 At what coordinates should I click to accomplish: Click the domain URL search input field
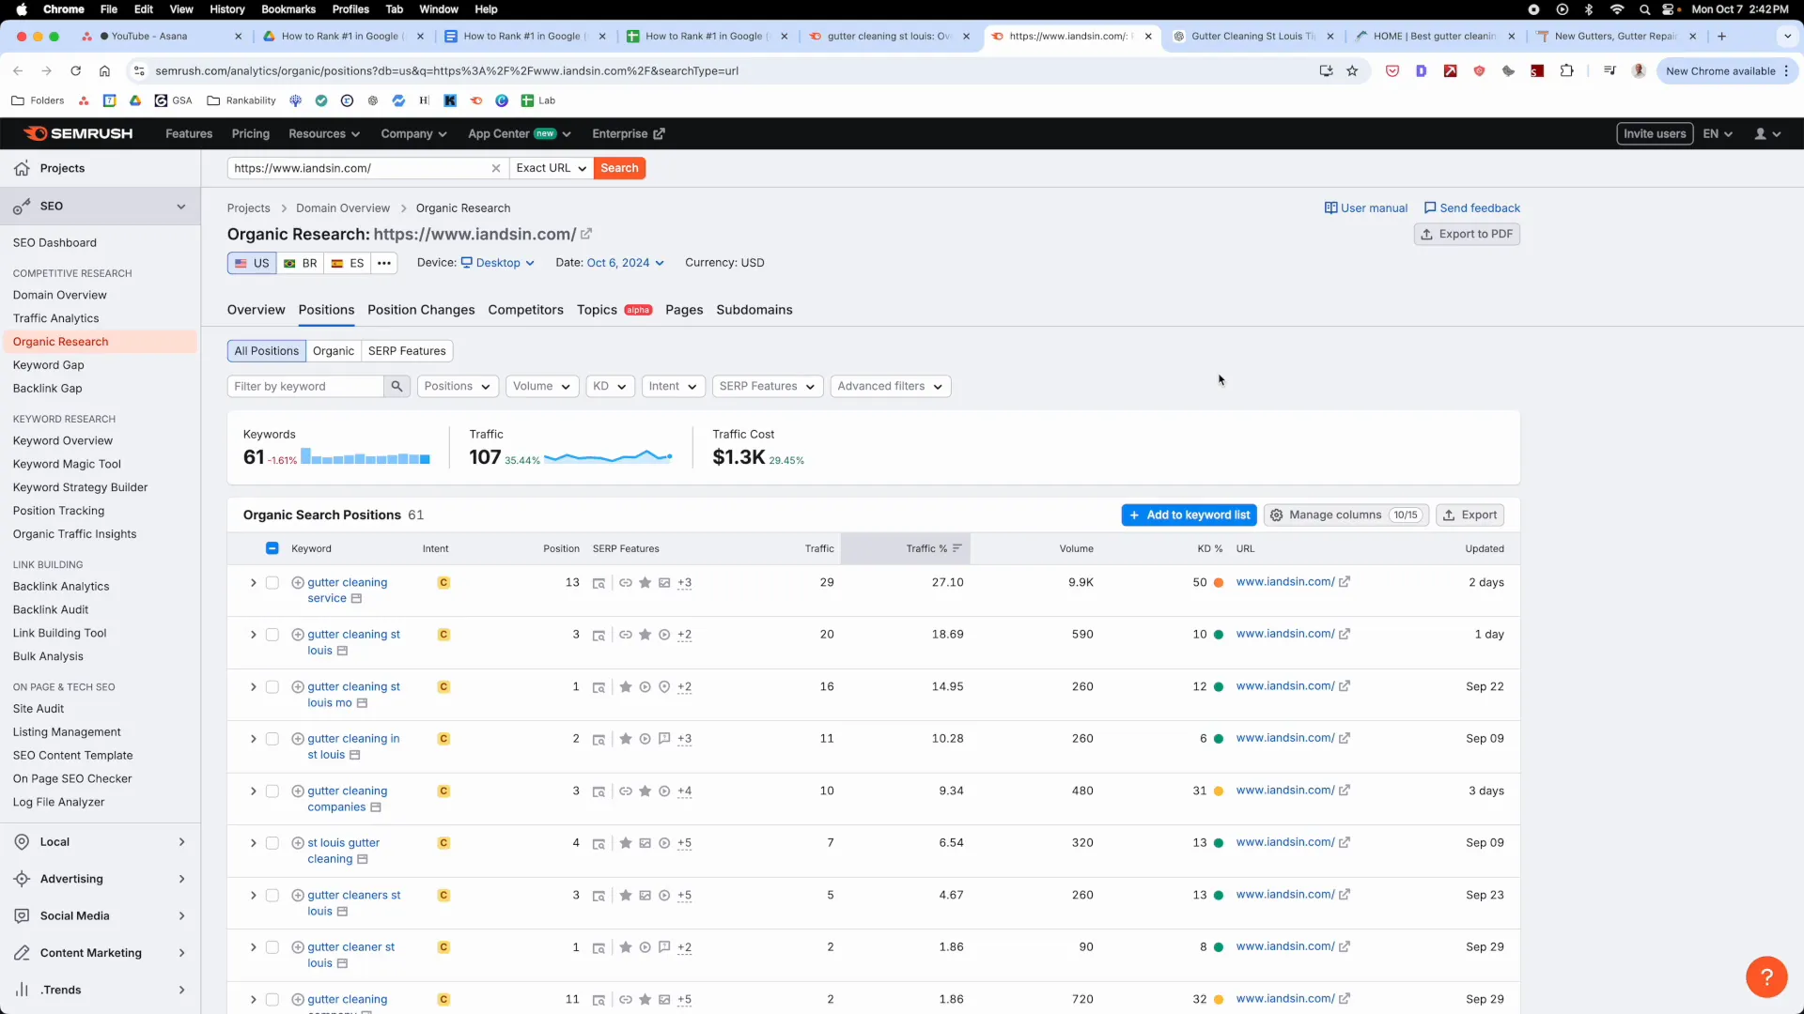(358, 168)
